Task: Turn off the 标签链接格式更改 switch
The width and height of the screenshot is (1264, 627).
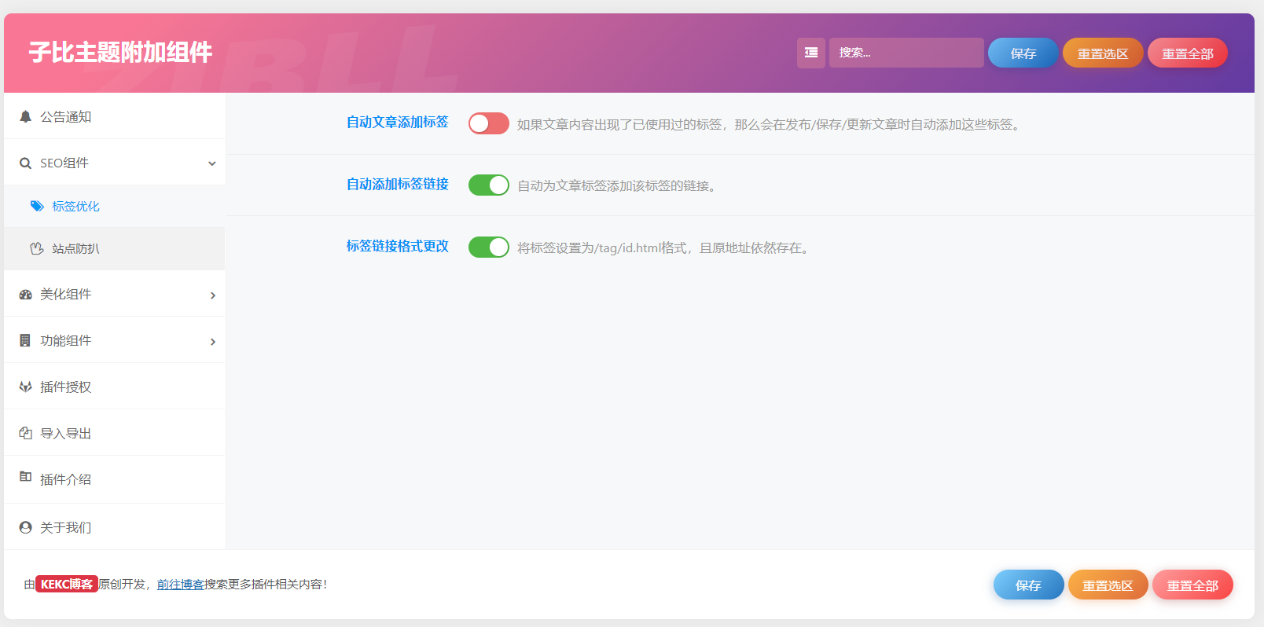Action: (x=489, y=247)
